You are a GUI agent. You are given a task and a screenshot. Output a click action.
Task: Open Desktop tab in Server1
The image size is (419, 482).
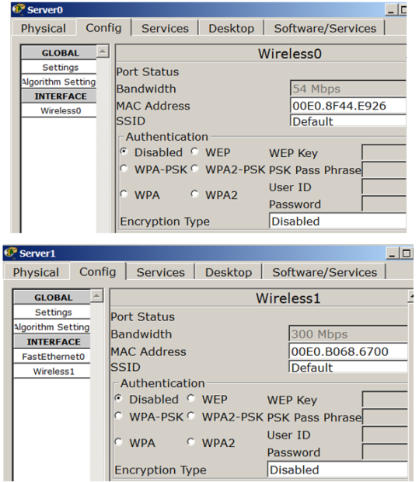click(229, 272)
